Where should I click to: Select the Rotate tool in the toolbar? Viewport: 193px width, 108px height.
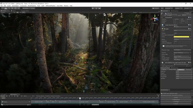tap(9, 8)
